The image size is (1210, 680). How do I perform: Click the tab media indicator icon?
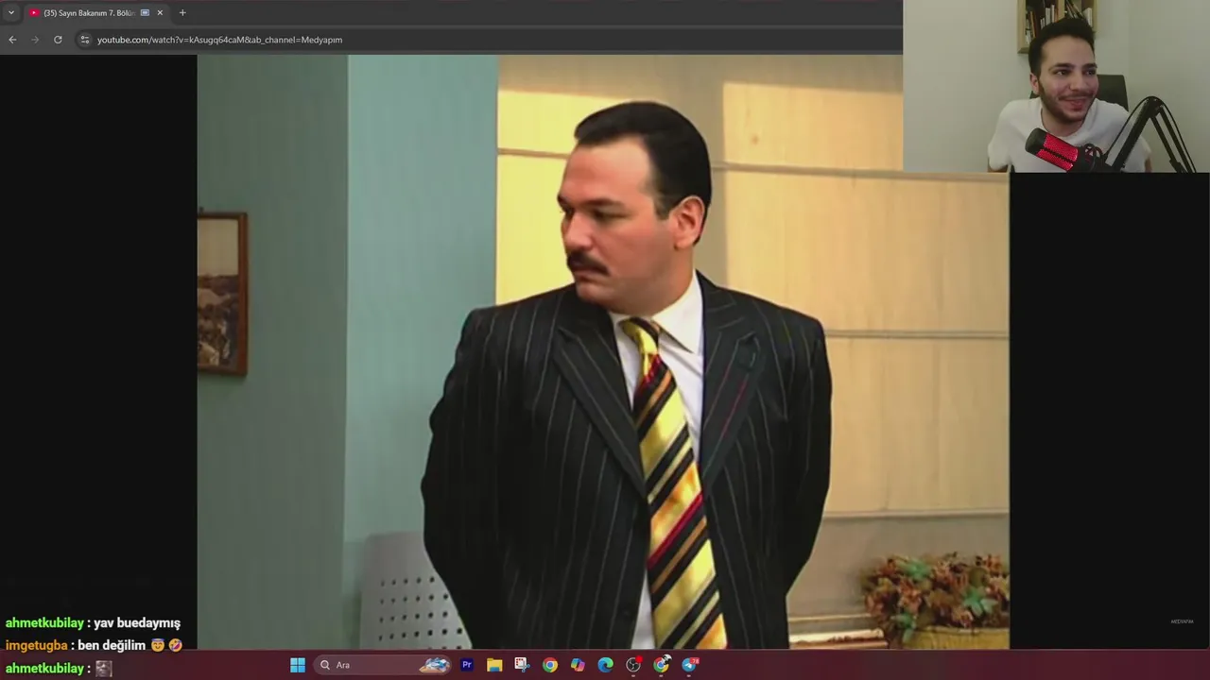145,13
